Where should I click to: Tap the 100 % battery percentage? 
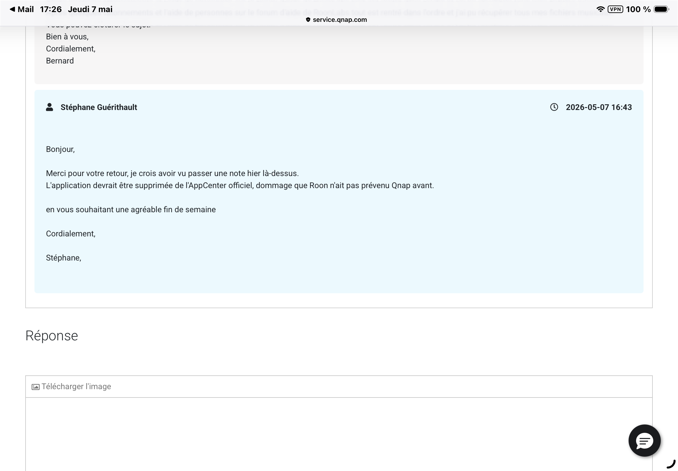[638, 9]
